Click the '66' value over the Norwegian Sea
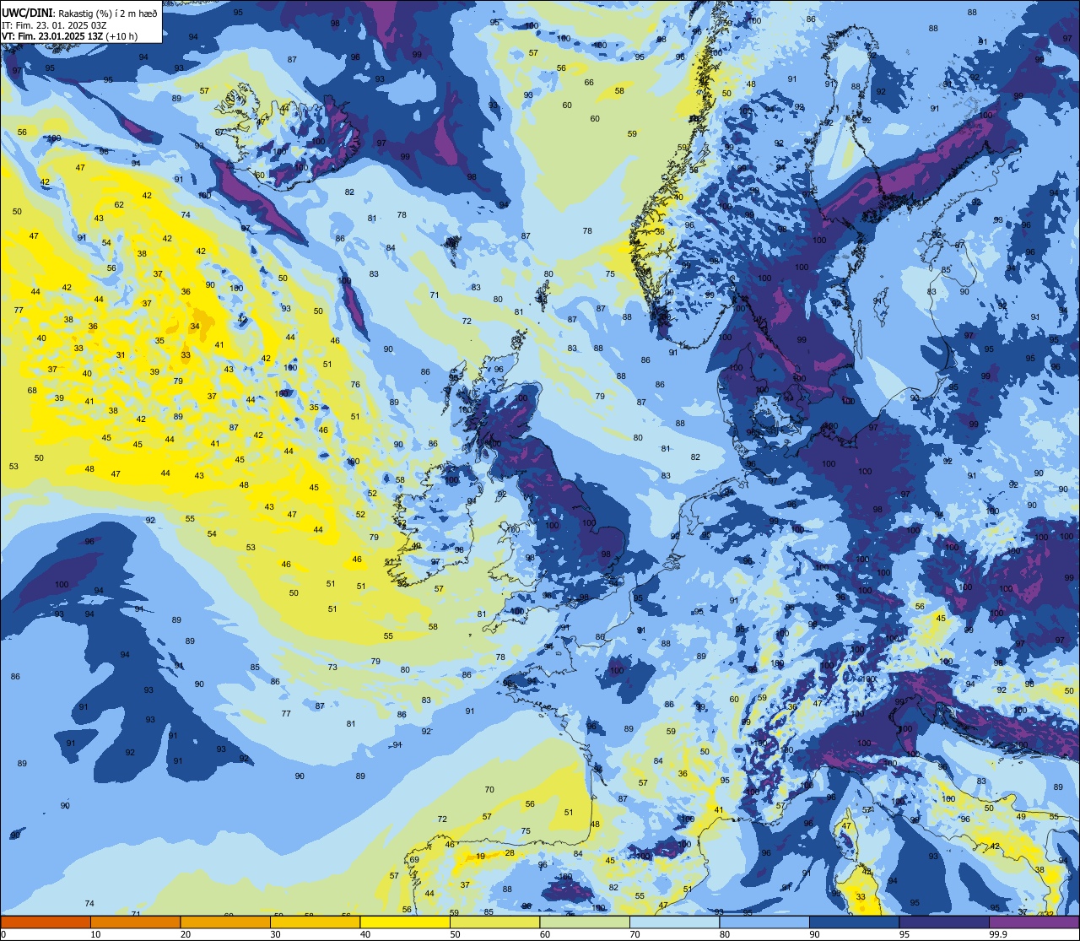Viewport: 1080px width, 941px height. tap(589, 83)
